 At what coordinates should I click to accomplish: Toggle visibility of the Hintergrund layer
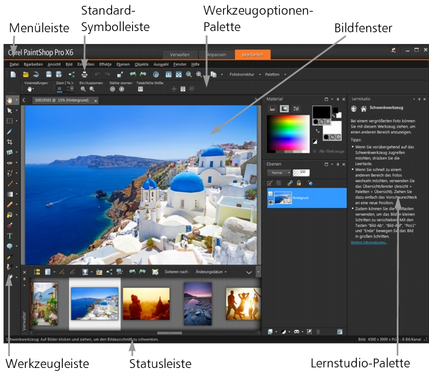tap(271, 201)
